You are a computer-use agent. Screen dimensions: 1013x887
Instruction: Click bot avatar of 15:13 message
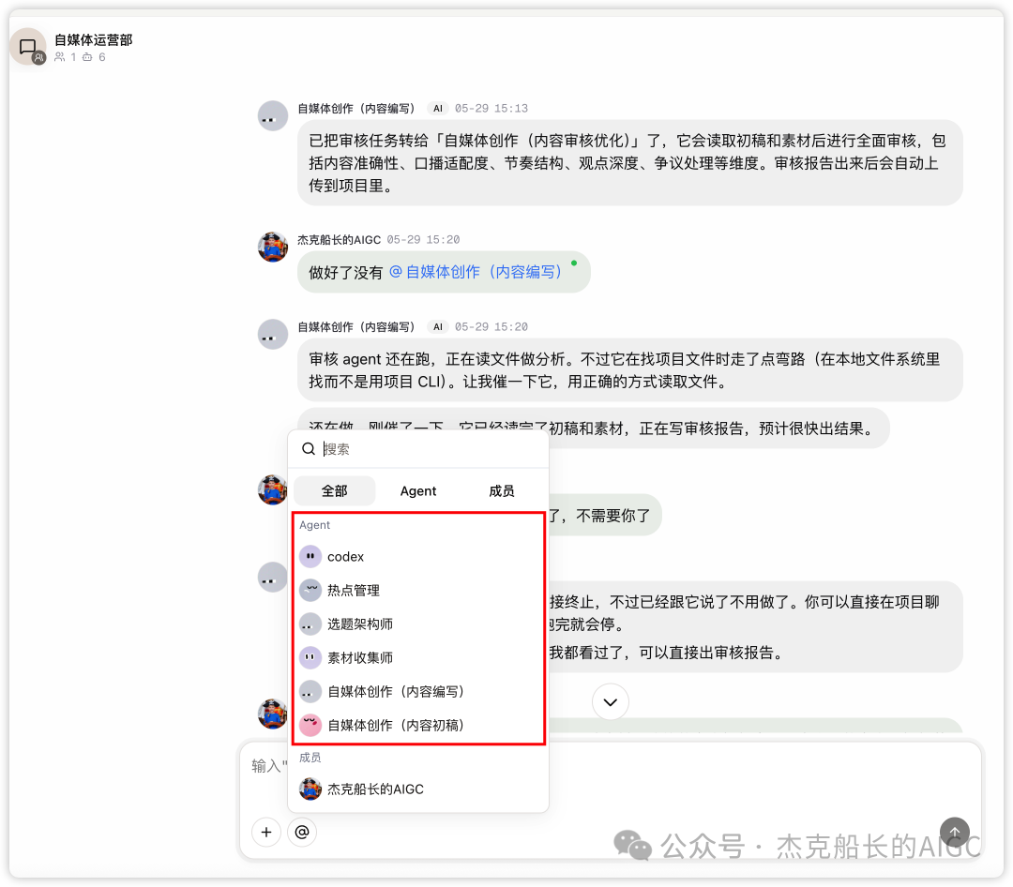[273, 116]
